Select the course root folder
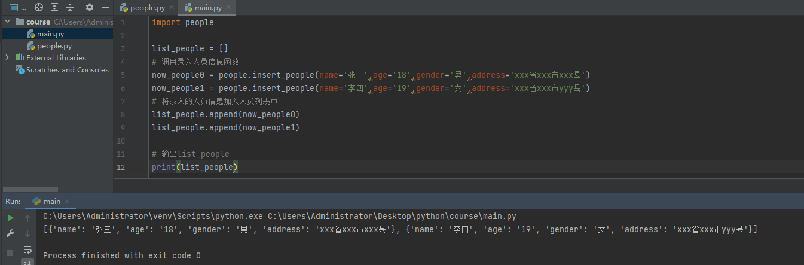The image size is (804, 265). (x=38, y=22)
